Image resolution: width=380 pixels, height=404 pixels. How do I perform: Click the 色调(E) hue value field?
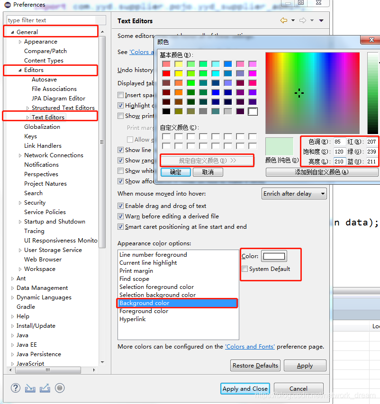click(340, 142)
